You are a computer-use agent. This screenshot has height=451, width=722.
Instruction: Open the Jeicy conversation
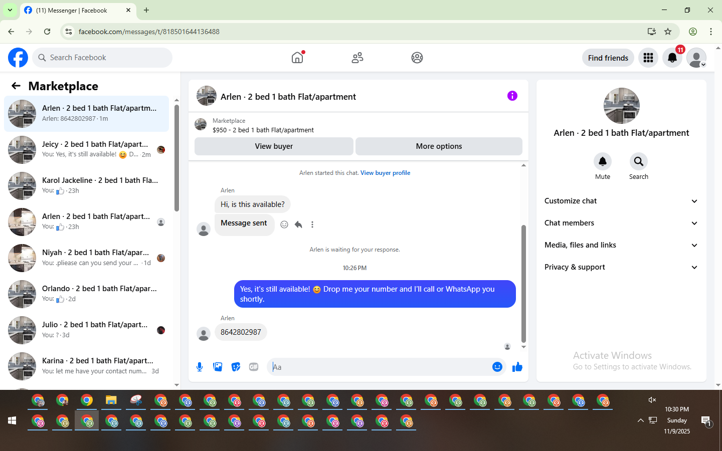pyautogui.click(x=86, y=150)
